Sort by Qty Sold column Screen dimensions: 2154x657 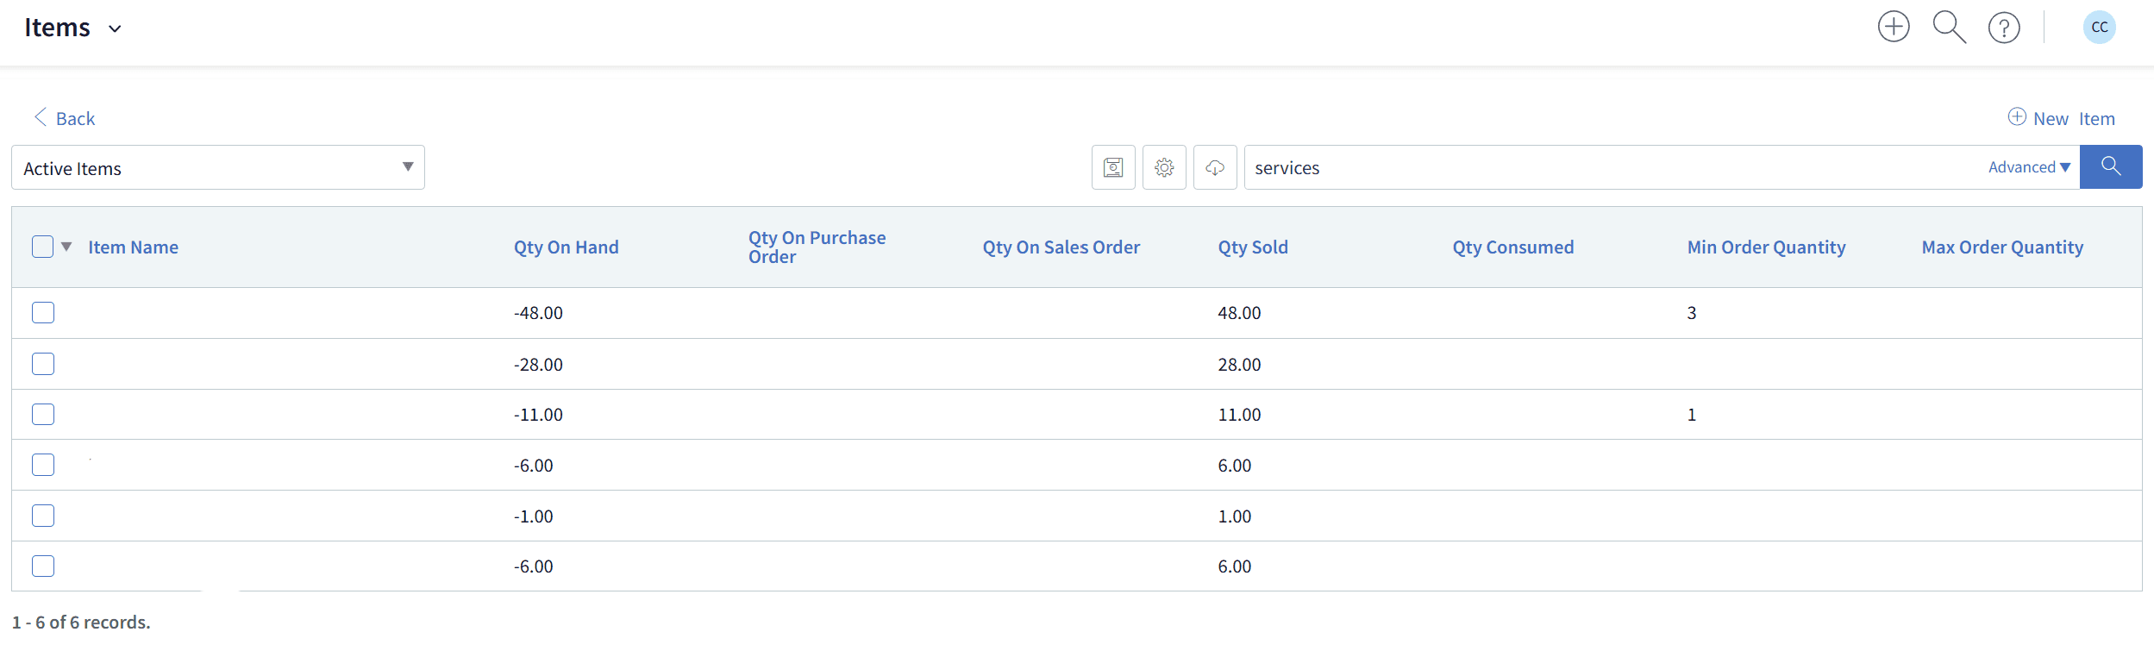click(x=1253, y=247)
